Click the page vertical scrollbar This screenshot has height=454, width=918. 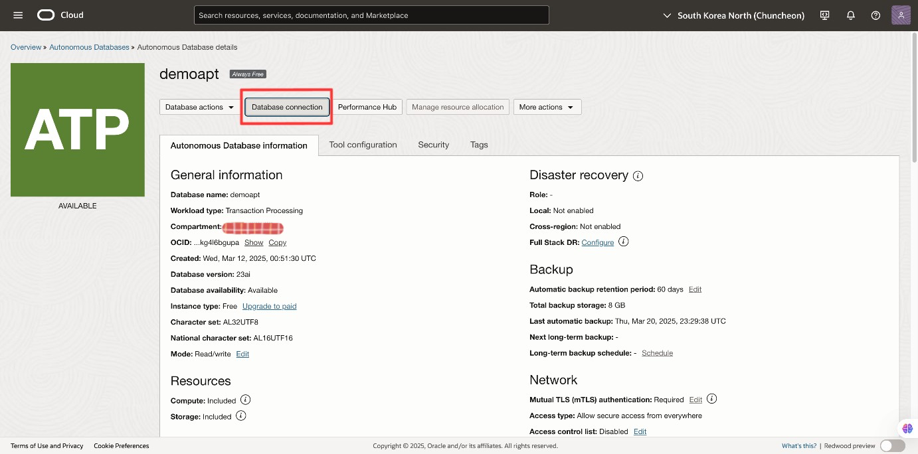(915, 96)
